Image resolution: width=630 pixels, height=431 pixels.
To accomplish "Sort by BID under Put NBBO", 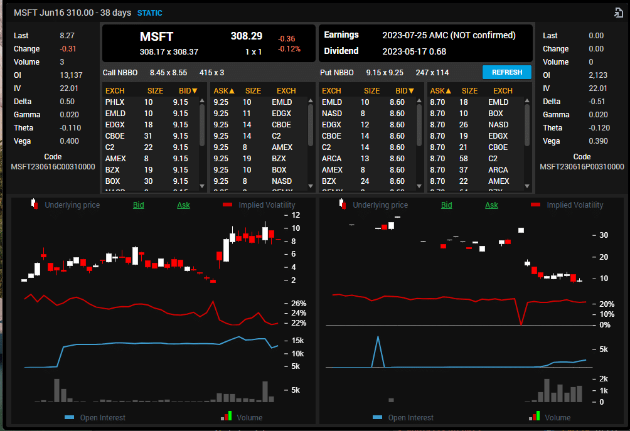I will pyautogui.click(x=405, y=91).
